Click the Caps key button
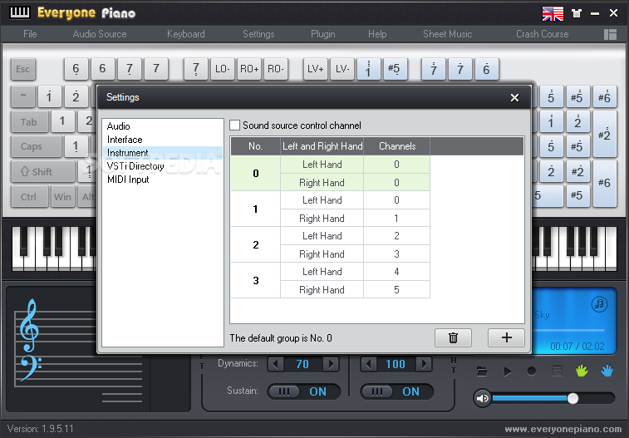The image size is (629, 438). click(36, 146)
